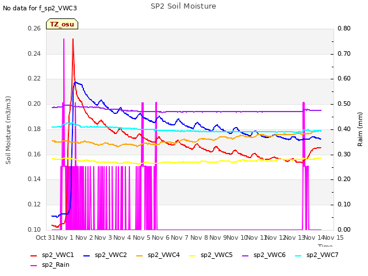Image resolution: width=368 pixels, height=276 pixels.
Task: Click the magenta sp2_Rain legend swatch
Action: click(x=34, y=266)
